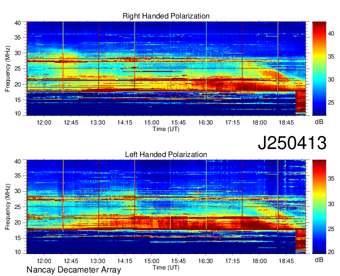Click the 18:00 time tick of right-handed plot
The image size is (340, 276).
[x=259, y=122]
